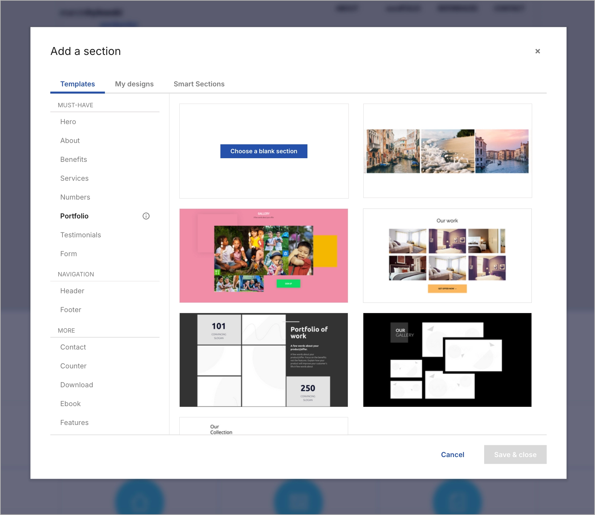Select the Numbers section category
595x515 pixels.
click(75, 197)
